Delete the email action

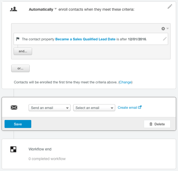157,124
